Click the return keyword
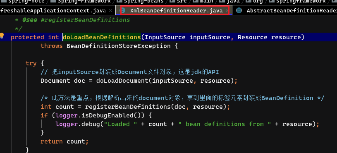This screenshot has width=337, height=153. (52, 141)
